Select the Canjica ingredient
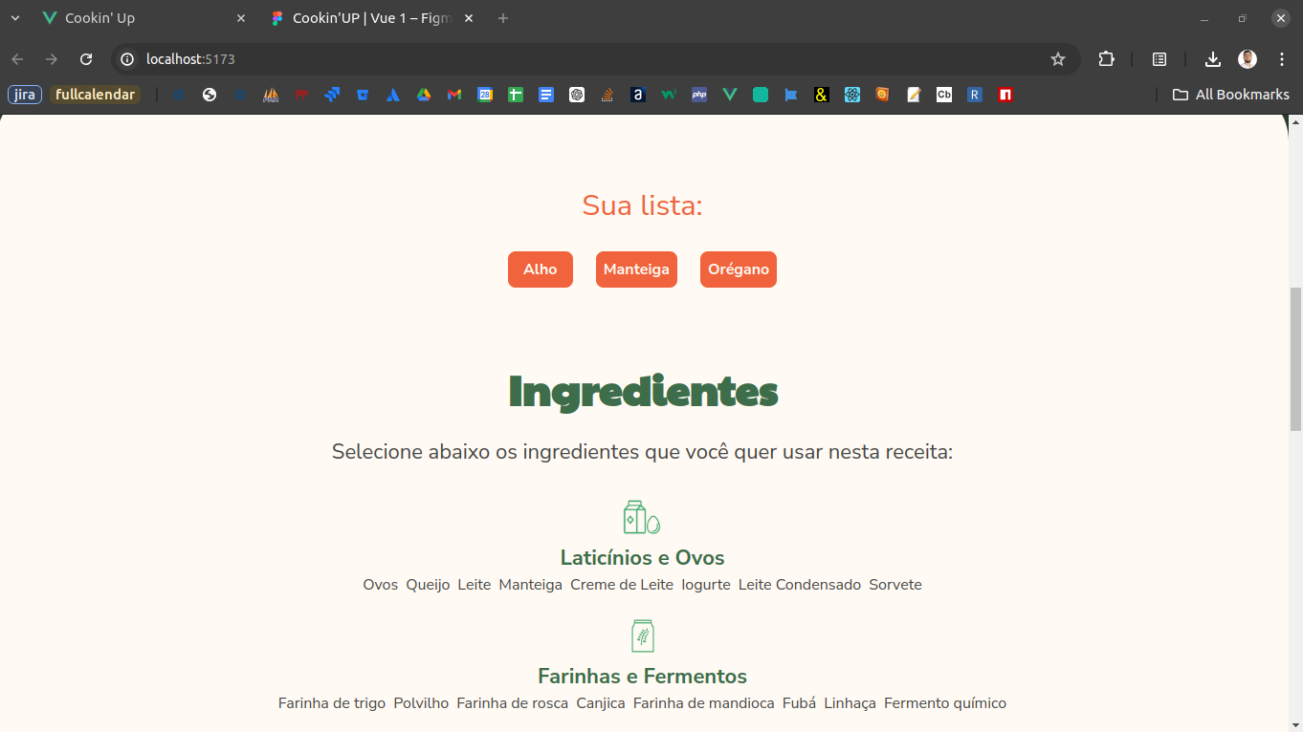 pos(601,703)
